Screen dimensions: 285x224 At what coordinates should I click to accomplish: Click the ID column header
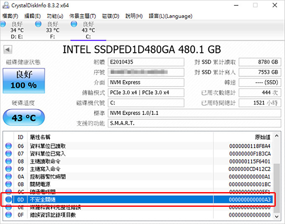pyautogui.click(x=21, y=137)
